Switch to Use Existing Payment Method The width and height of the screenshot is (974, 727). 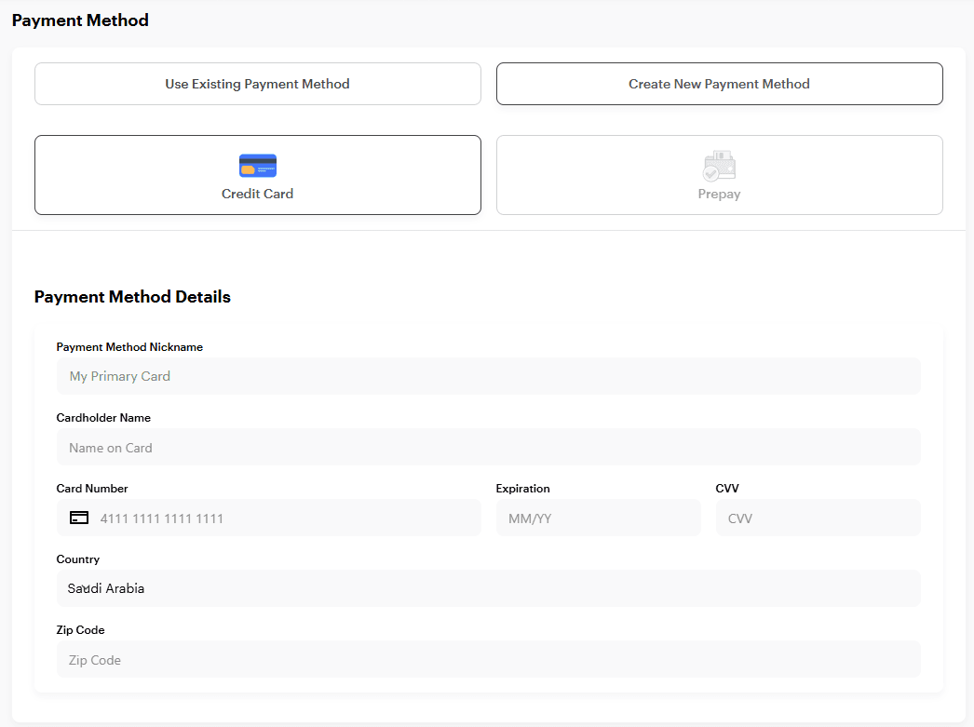click(258, 84)
